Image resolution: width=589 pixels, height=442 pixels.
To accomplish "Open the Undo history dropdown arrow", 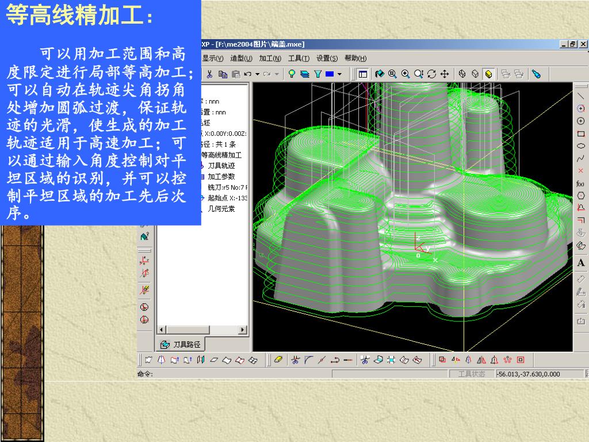I will pyautogui.click(x=258, y=74).
